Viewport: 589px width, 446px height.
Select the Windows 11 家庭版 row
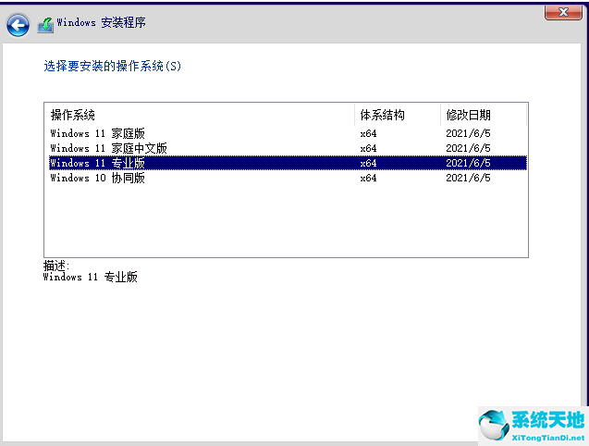288,133
